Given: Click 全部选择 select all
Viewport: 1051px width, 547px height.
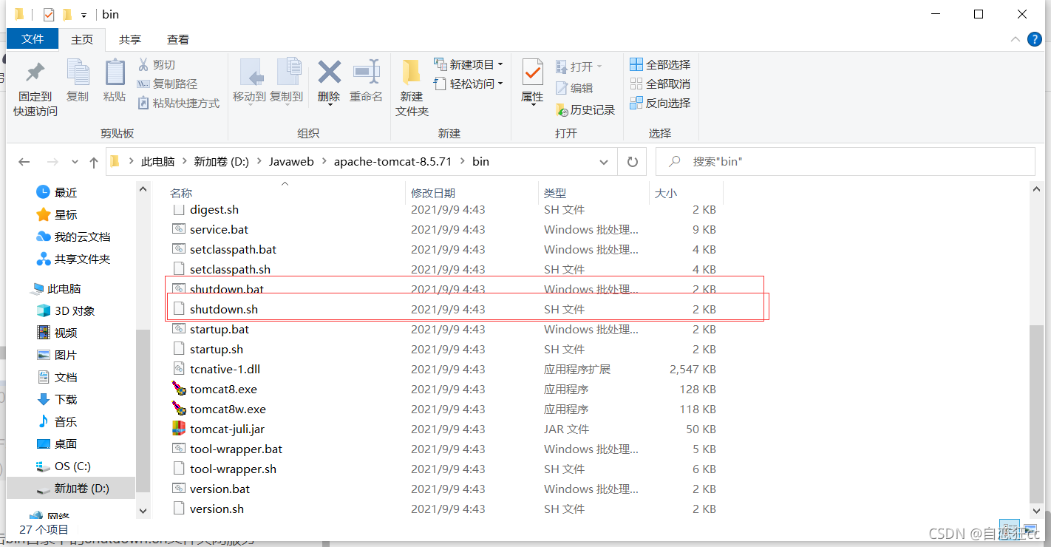Looking at the screenshot, I should point(660,65).
